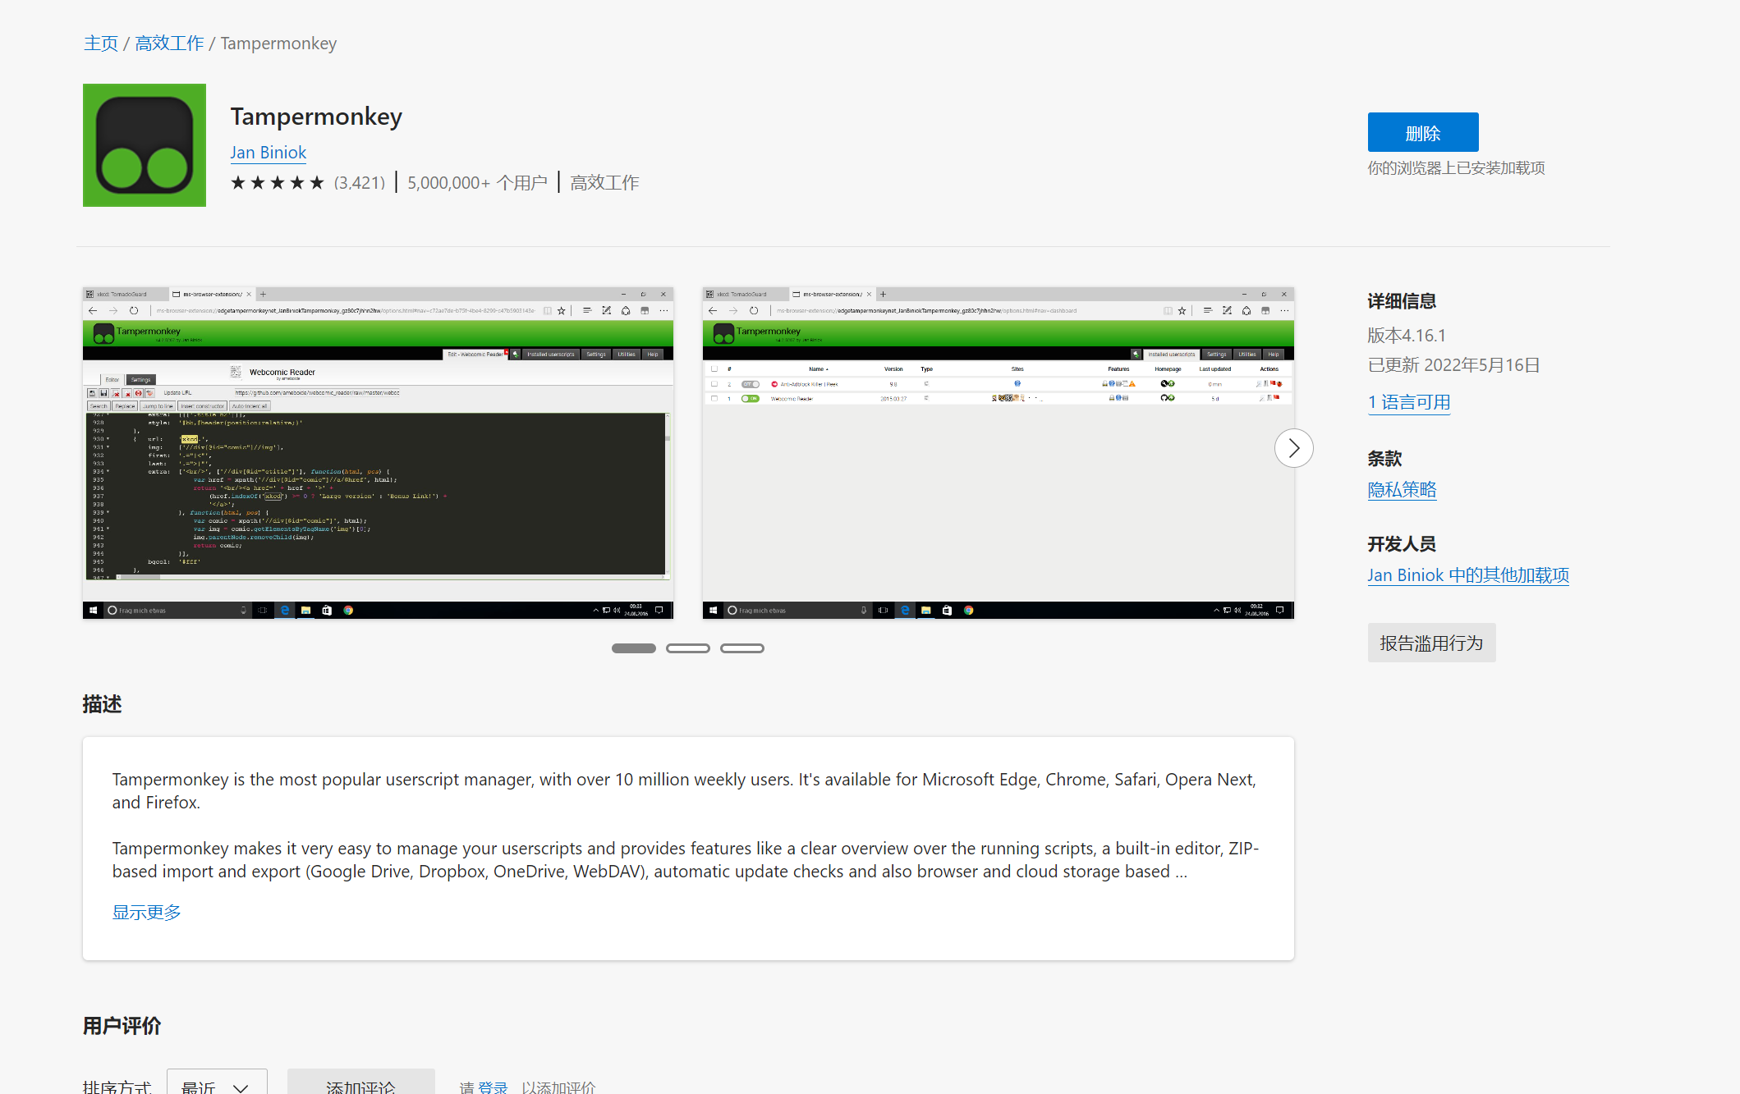Click the 登录 link to sign in
Viewport: 1740px width, 1094px height.
tap(493, 1087)
